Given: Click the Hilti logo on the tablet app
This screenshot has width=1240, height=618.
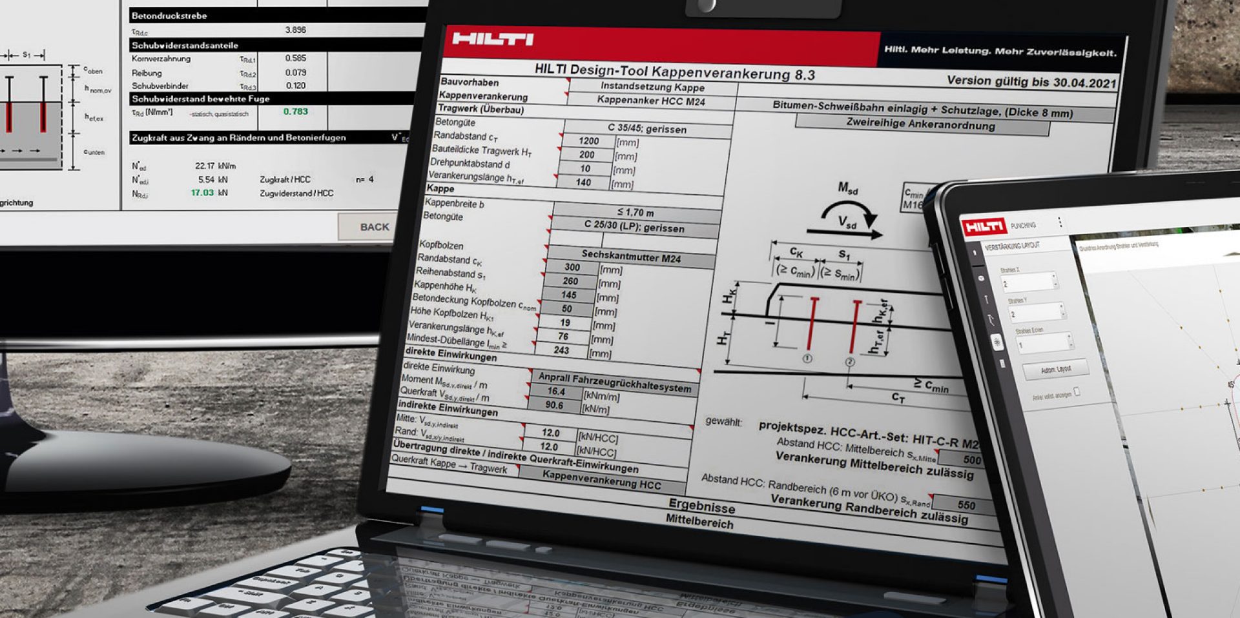Looking at the screenshot, I should tap(984, 226).
